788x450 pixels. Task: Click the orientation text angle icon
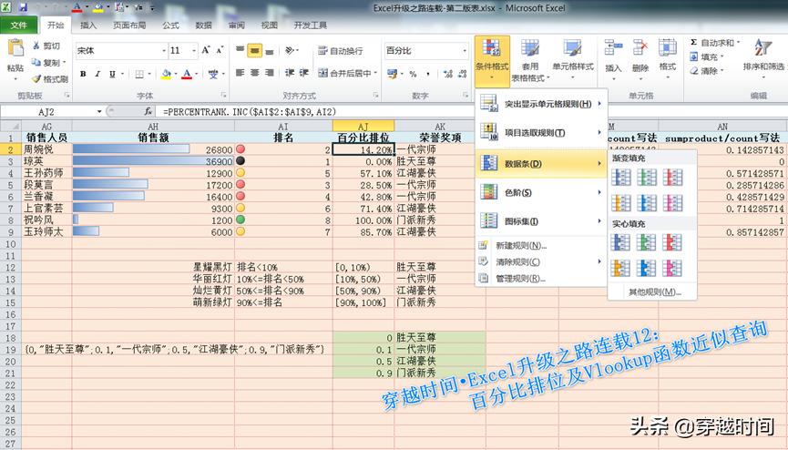coord(290,50)
